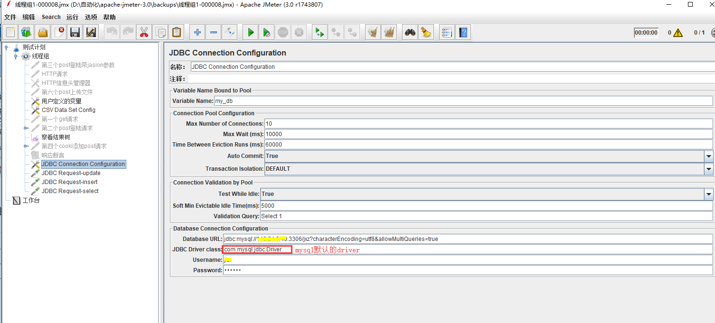Open the 运行 menu
This screenshot has width=715, height=323.
pyautogui.click(x=73, y=17)
